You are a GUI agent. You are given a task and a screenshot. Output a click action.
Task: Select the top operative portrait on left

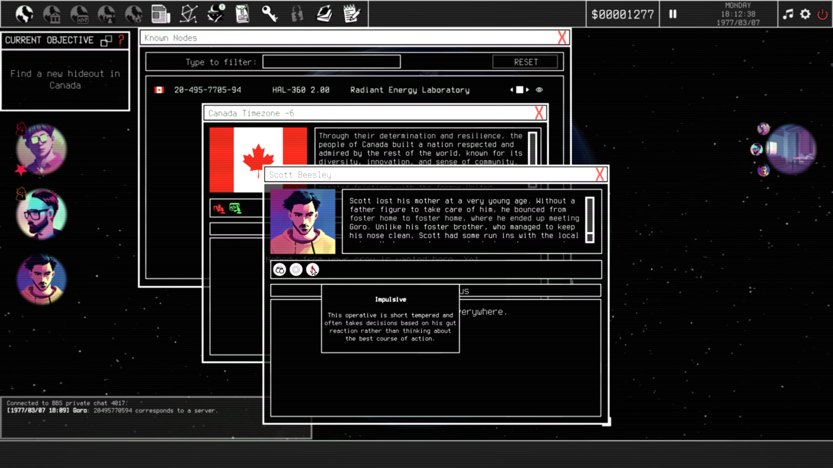pos(42,149)
